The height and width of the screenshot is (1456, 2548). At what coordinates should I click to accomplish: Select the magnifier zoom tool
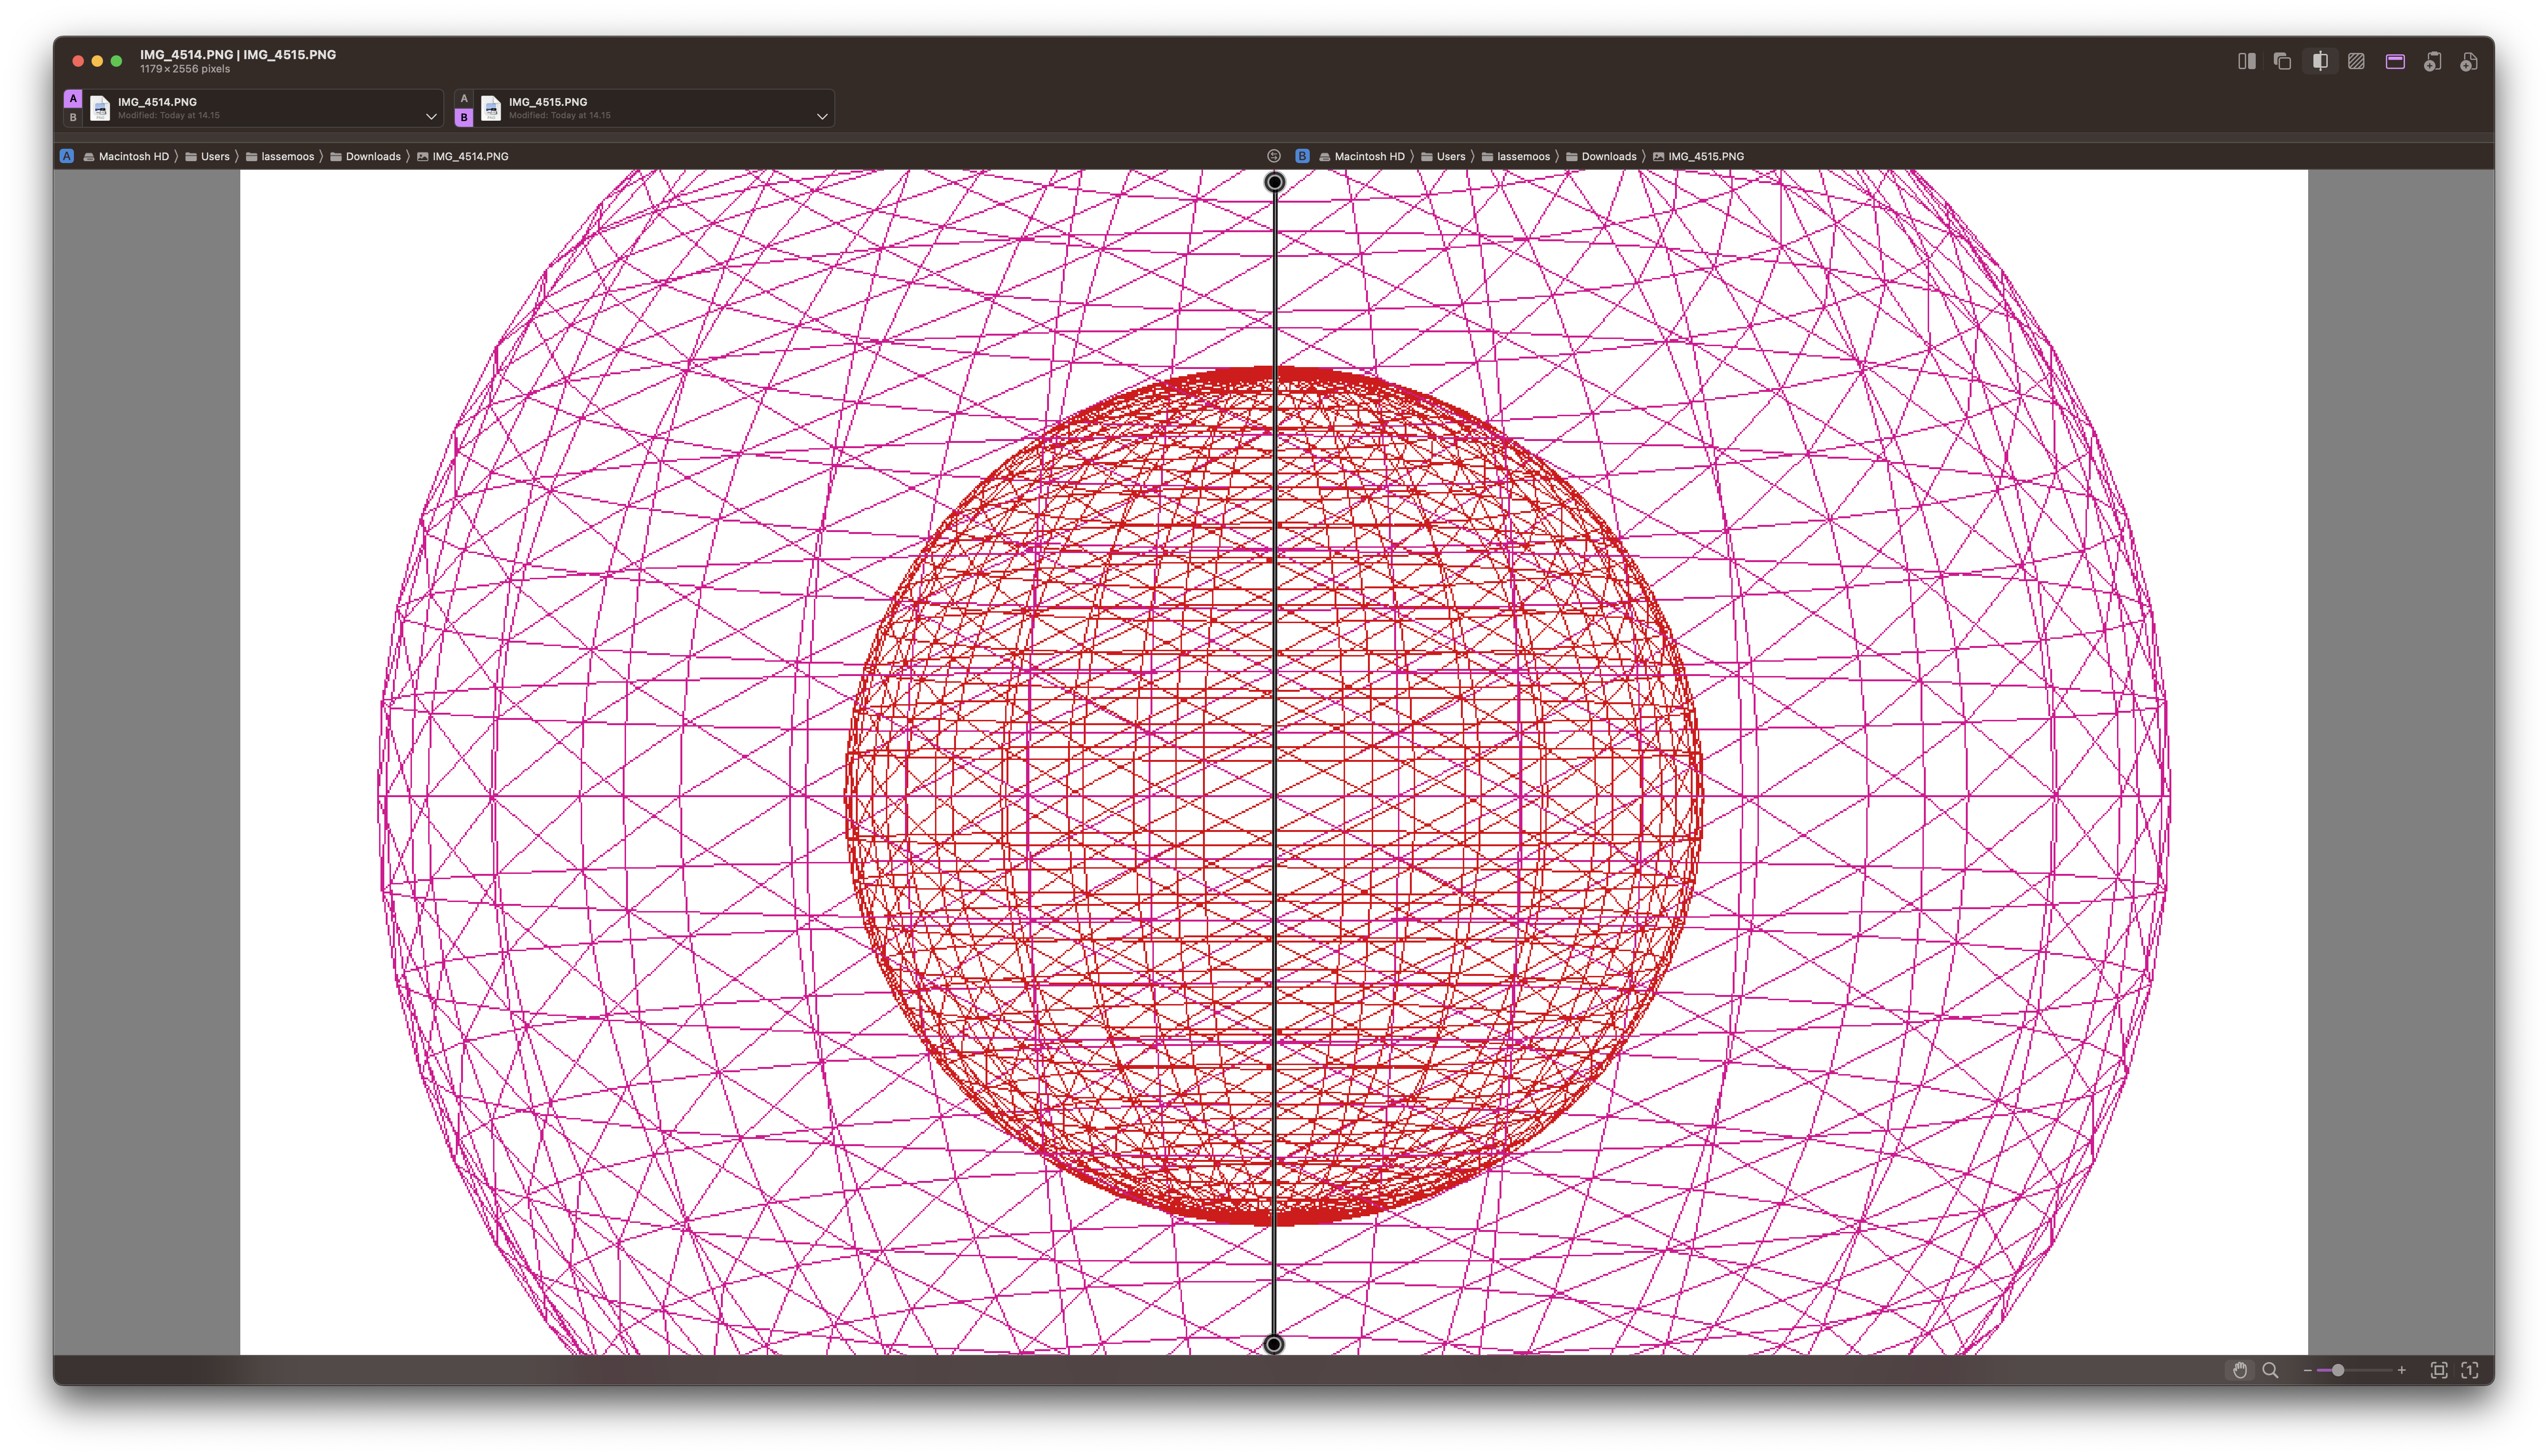tap(2271, 1370)
